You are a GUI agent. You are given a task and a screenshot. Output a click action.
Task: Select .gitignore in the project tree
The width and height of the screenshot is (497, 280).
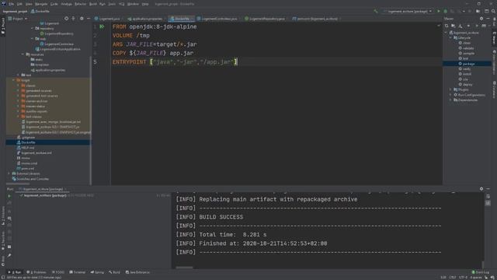point(28,138)
